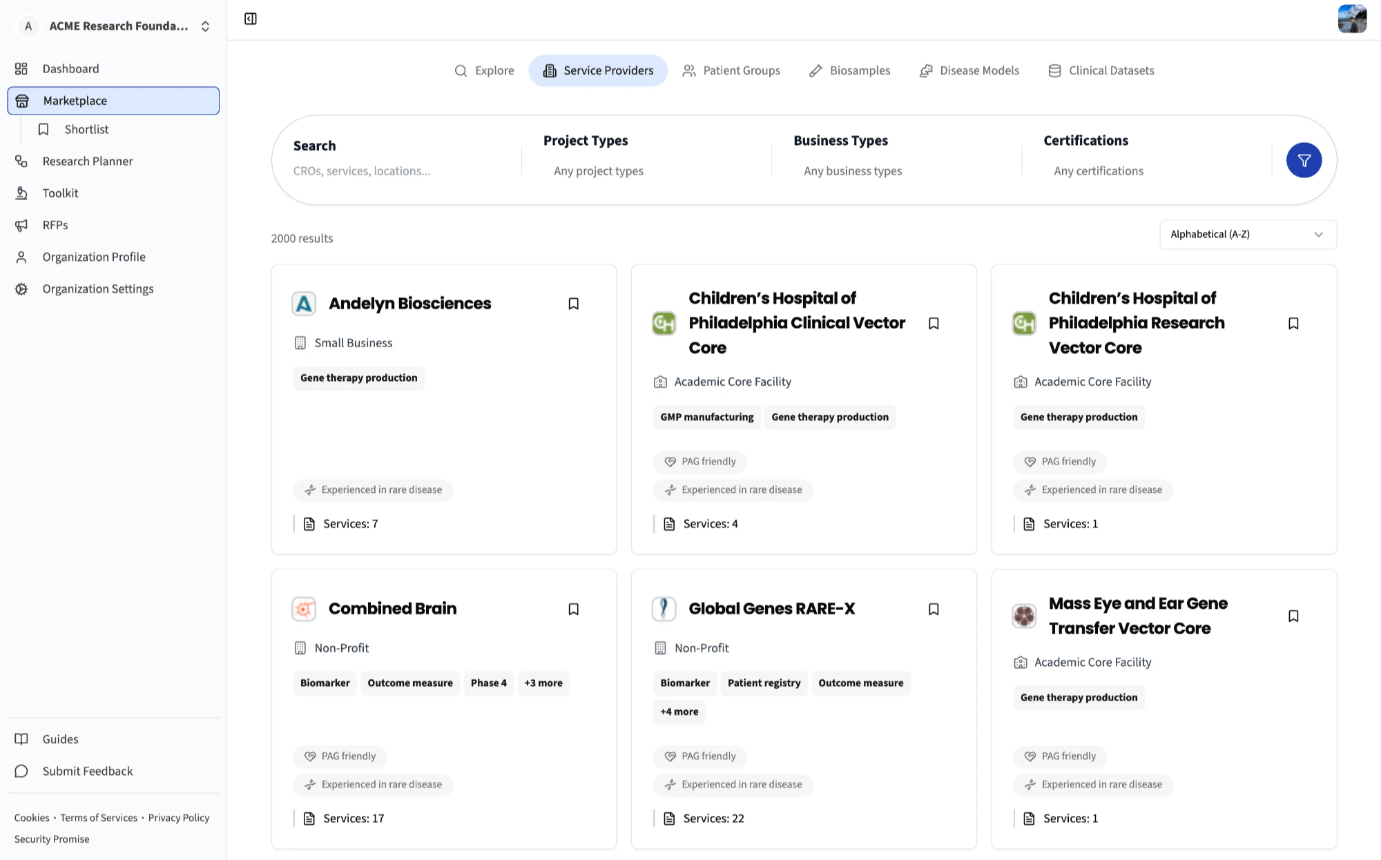Open the Global Genes RARE-X title
Viewport: 1381px width, 860px height.
[x=772, y=609]
